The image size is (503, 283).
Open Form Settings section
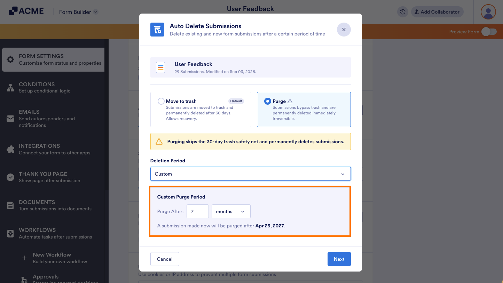click(x=53, y=59)
